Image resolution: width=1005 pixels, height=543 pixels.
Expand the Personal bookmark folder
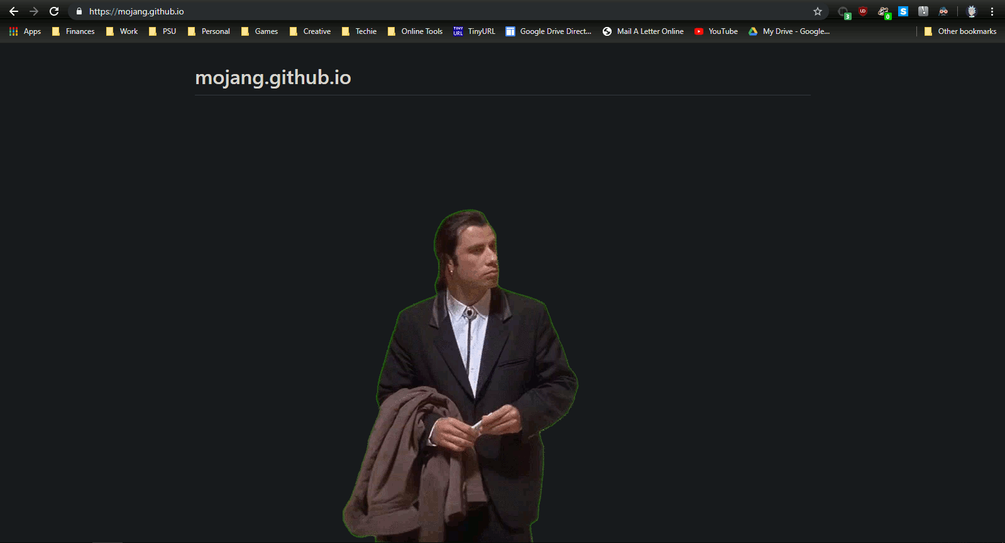point(209,31)
